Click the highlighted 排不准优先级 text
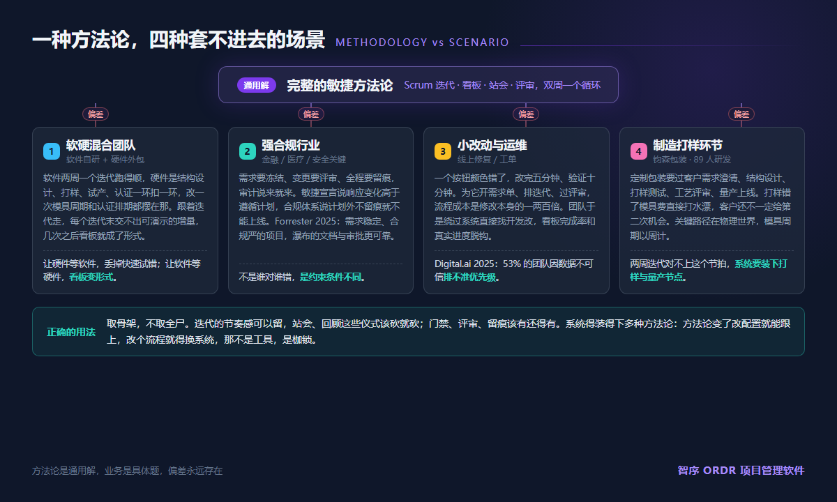The height and width of the screenshot is (502, 837). click(472, 277)
